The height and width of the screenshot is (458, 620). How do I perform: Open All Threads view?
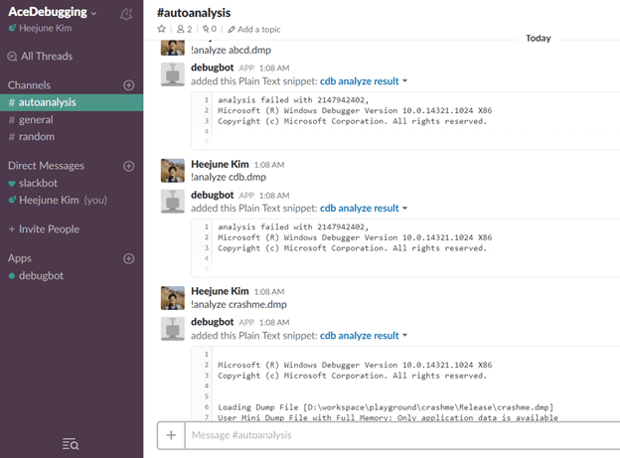[x=46, y=57]
